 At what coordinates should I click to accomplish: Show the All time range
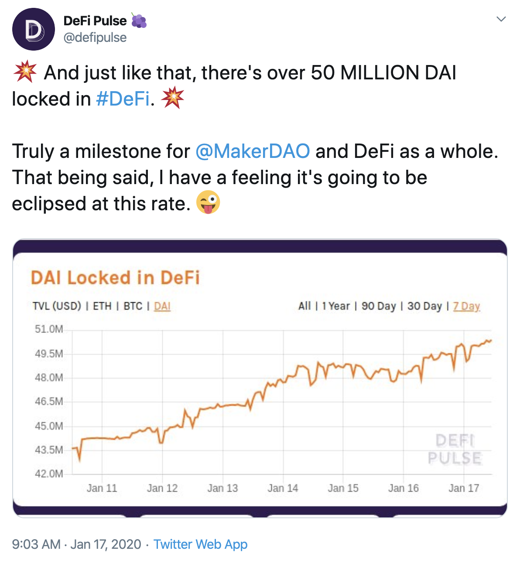click(304, 306)
